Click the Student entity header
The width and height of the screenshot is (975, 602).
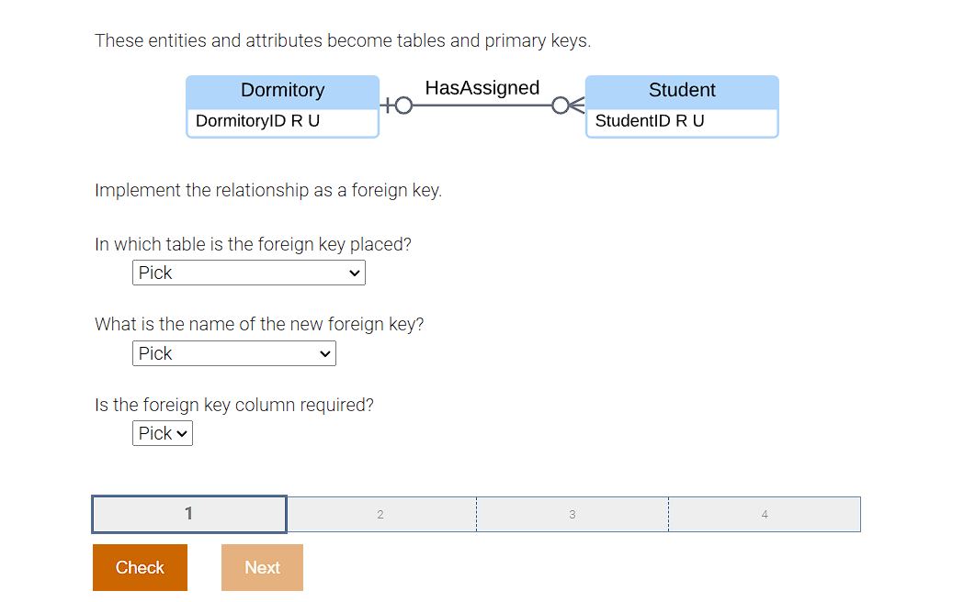click(x=681, y=89)
